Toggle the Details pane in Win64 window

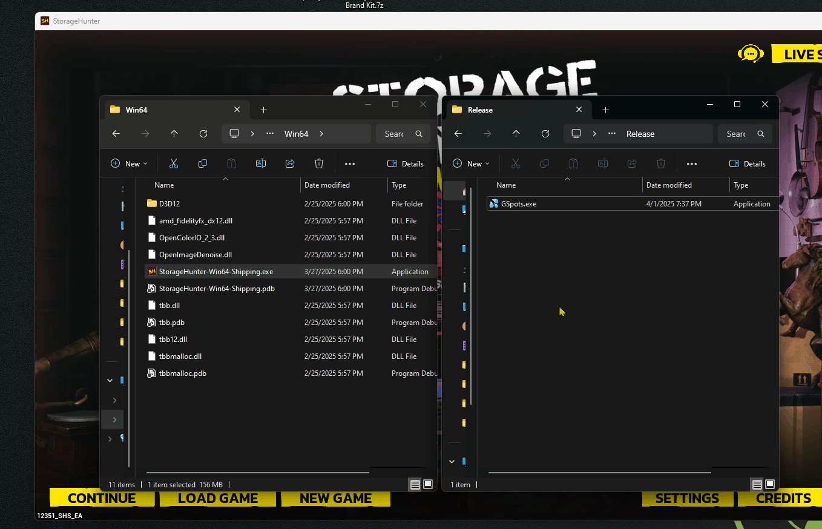406,163
